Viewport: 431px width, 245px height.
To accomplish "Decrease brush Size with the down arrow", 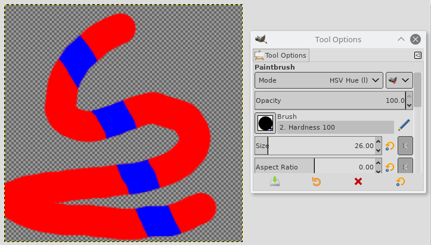I will [x=378, y=150].
